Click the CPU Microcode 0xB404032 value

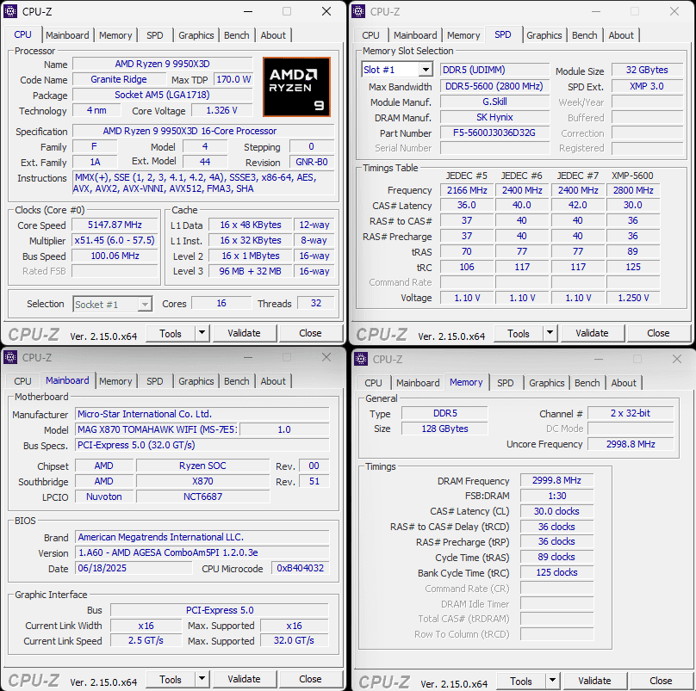click(301, 568)
